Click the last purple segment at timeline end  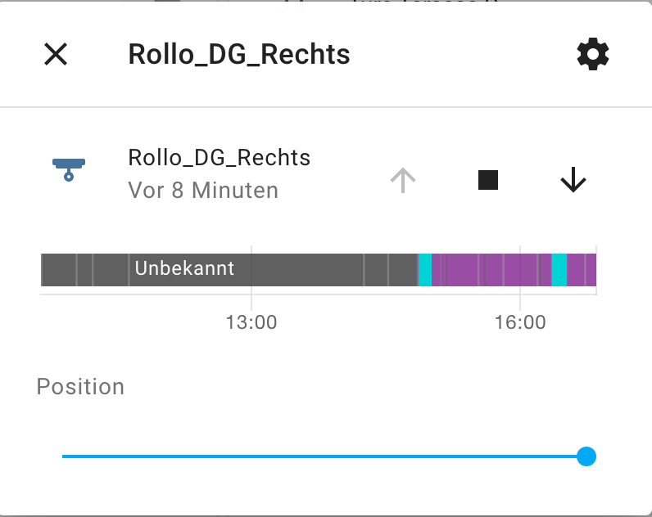582,269
